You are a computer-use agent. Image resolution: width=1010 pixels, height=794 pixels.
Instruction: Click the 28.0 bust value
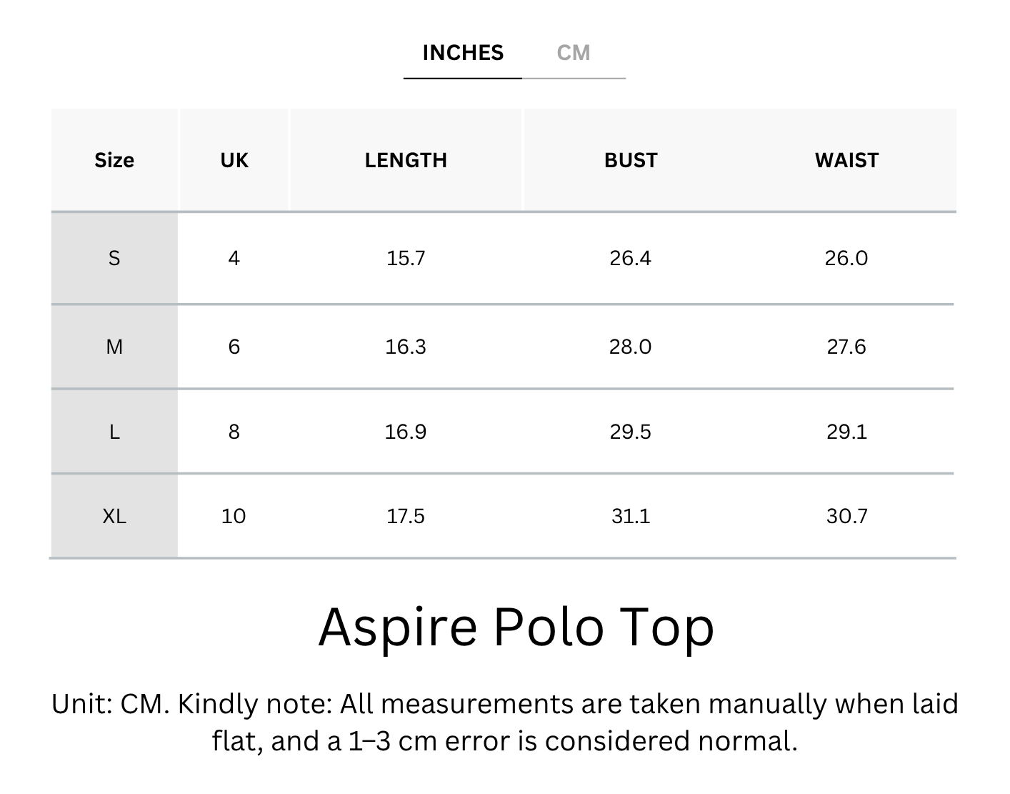(x=631, y=347)
